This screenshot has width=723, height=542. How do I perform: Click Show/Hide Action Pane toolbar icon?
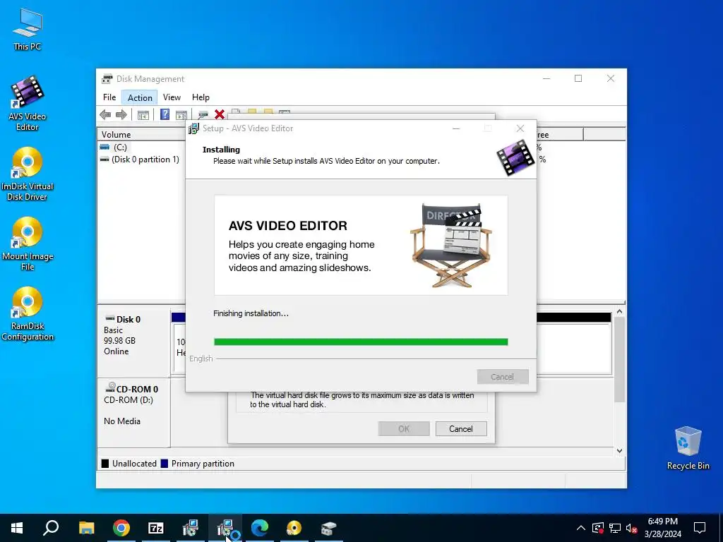181,115
